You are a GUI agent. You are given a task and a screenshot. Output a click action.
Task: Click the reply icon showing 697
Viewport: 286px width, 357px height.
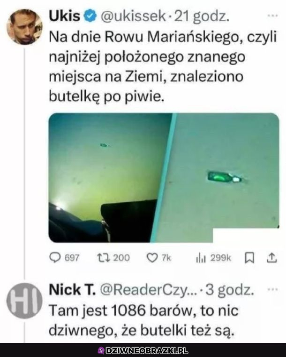[x=64, y=258]
